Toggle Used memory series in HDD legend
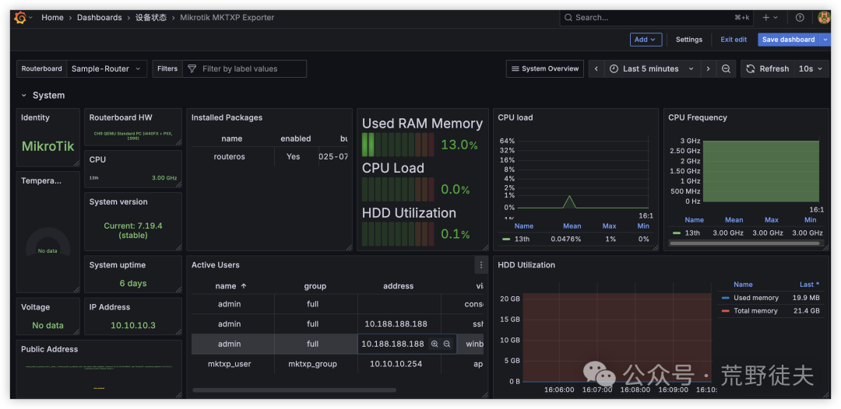 (x=755, y=298)
